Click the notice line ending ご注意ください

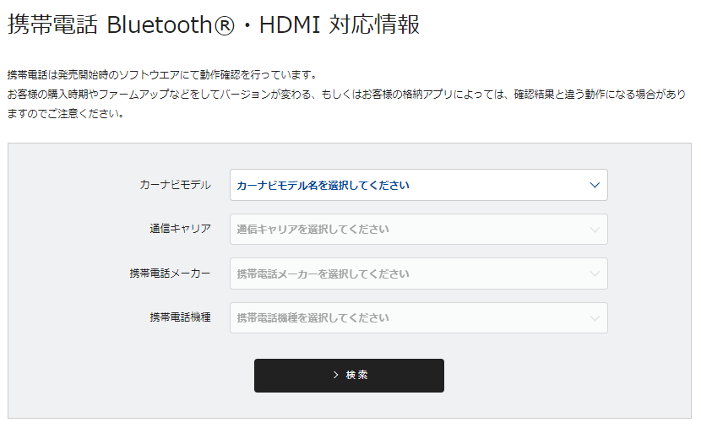coord(66,113)
